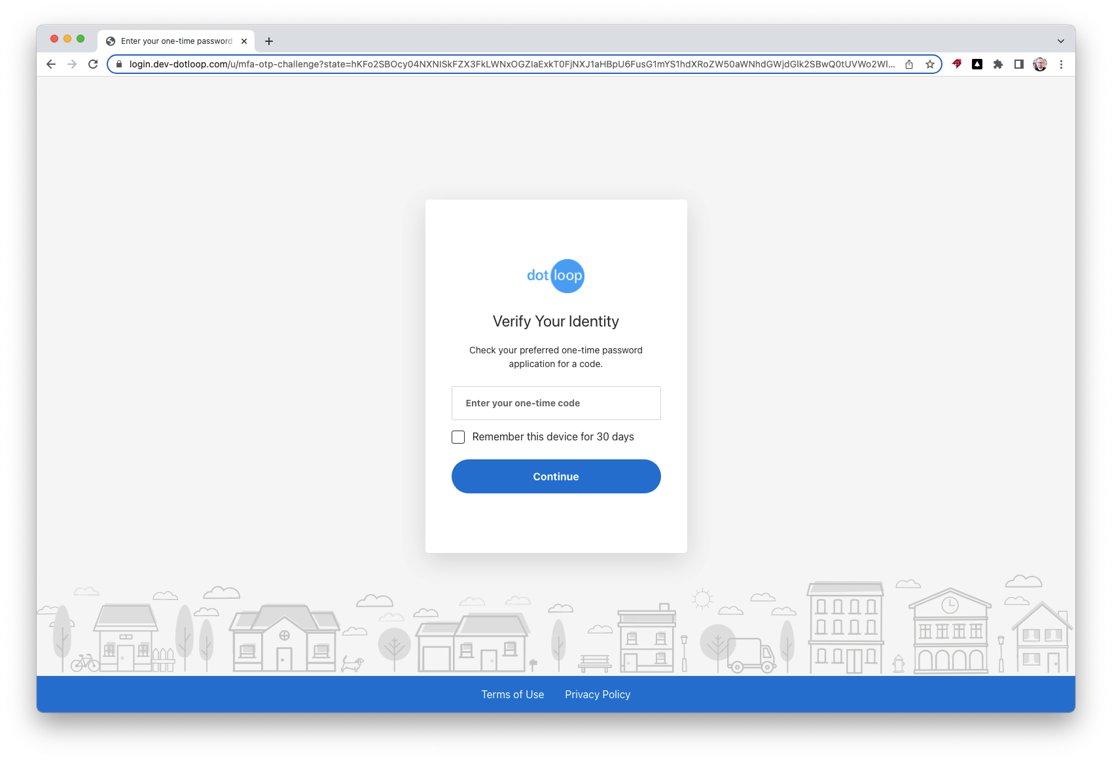Enable Remember this device for 30 days
1112x761 pixels.
[458, 436]
